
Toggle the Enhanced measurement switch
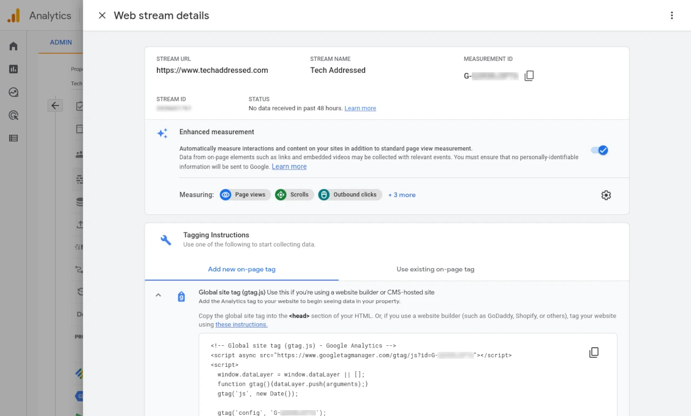600,151
